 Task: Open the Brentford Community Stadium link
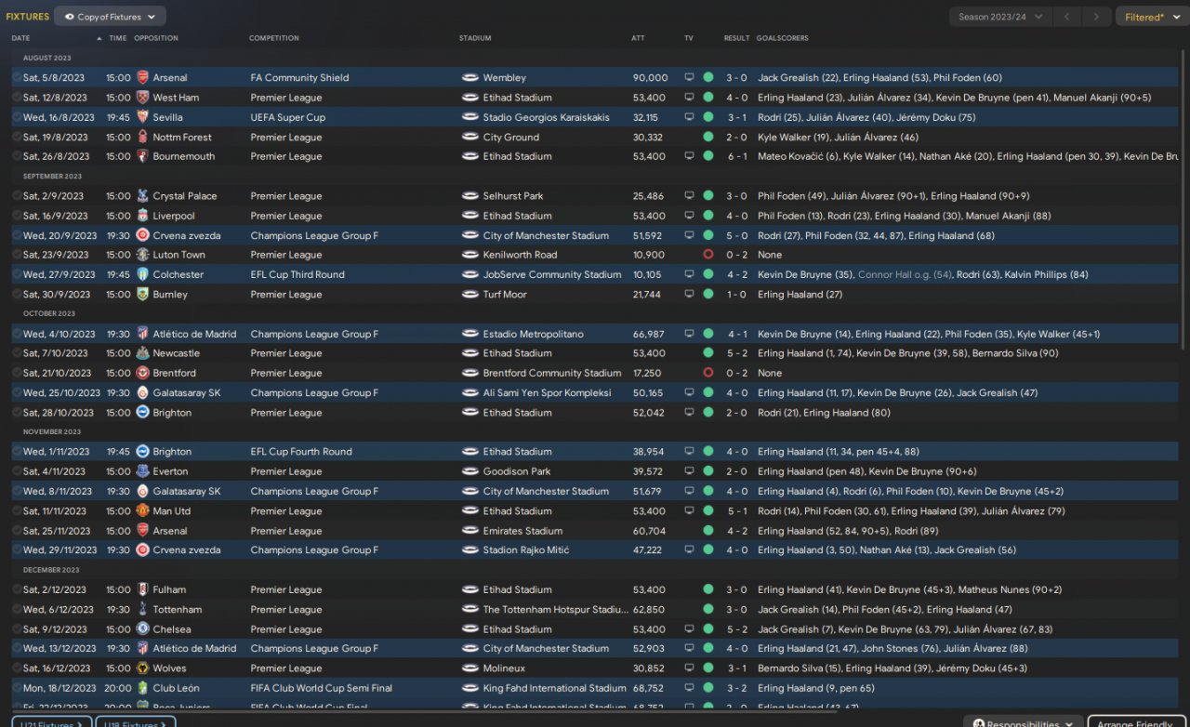(551, 374)
